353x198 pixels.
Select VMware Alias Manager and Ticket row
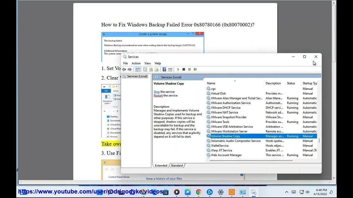tap(261, 98)
